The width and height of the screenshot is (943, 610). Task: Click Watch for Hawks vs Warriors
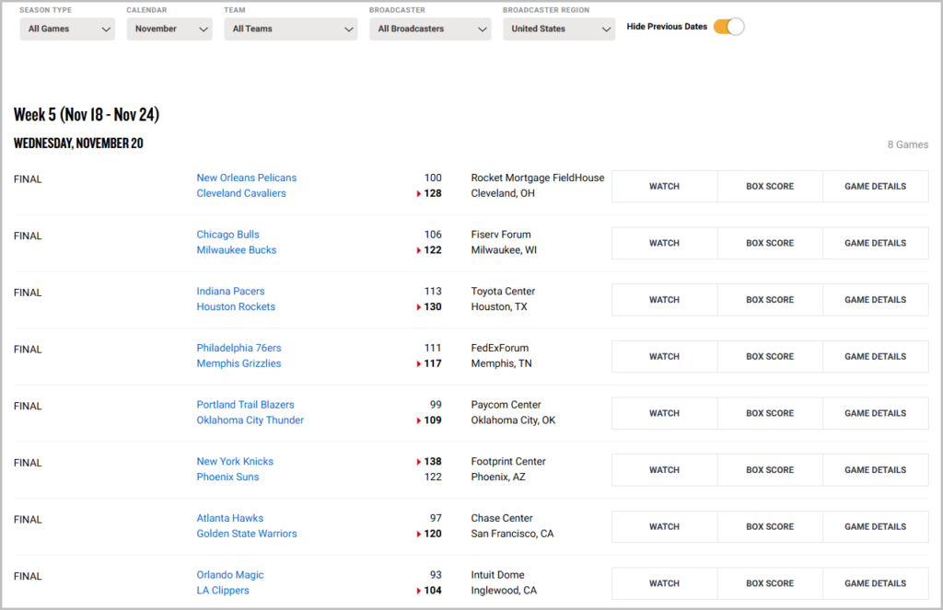(665, 527)
